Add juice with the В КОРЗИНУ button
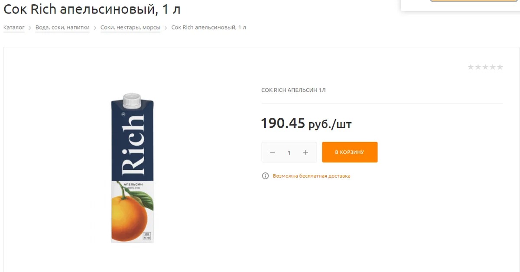 point(350,152)
